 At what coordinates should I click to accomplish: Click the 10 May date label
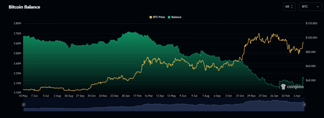[23, 96]
